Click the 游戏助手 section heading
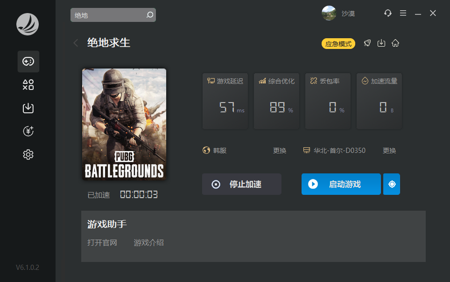Viewport: 450px width, 282px height. (x=107, y=224)
